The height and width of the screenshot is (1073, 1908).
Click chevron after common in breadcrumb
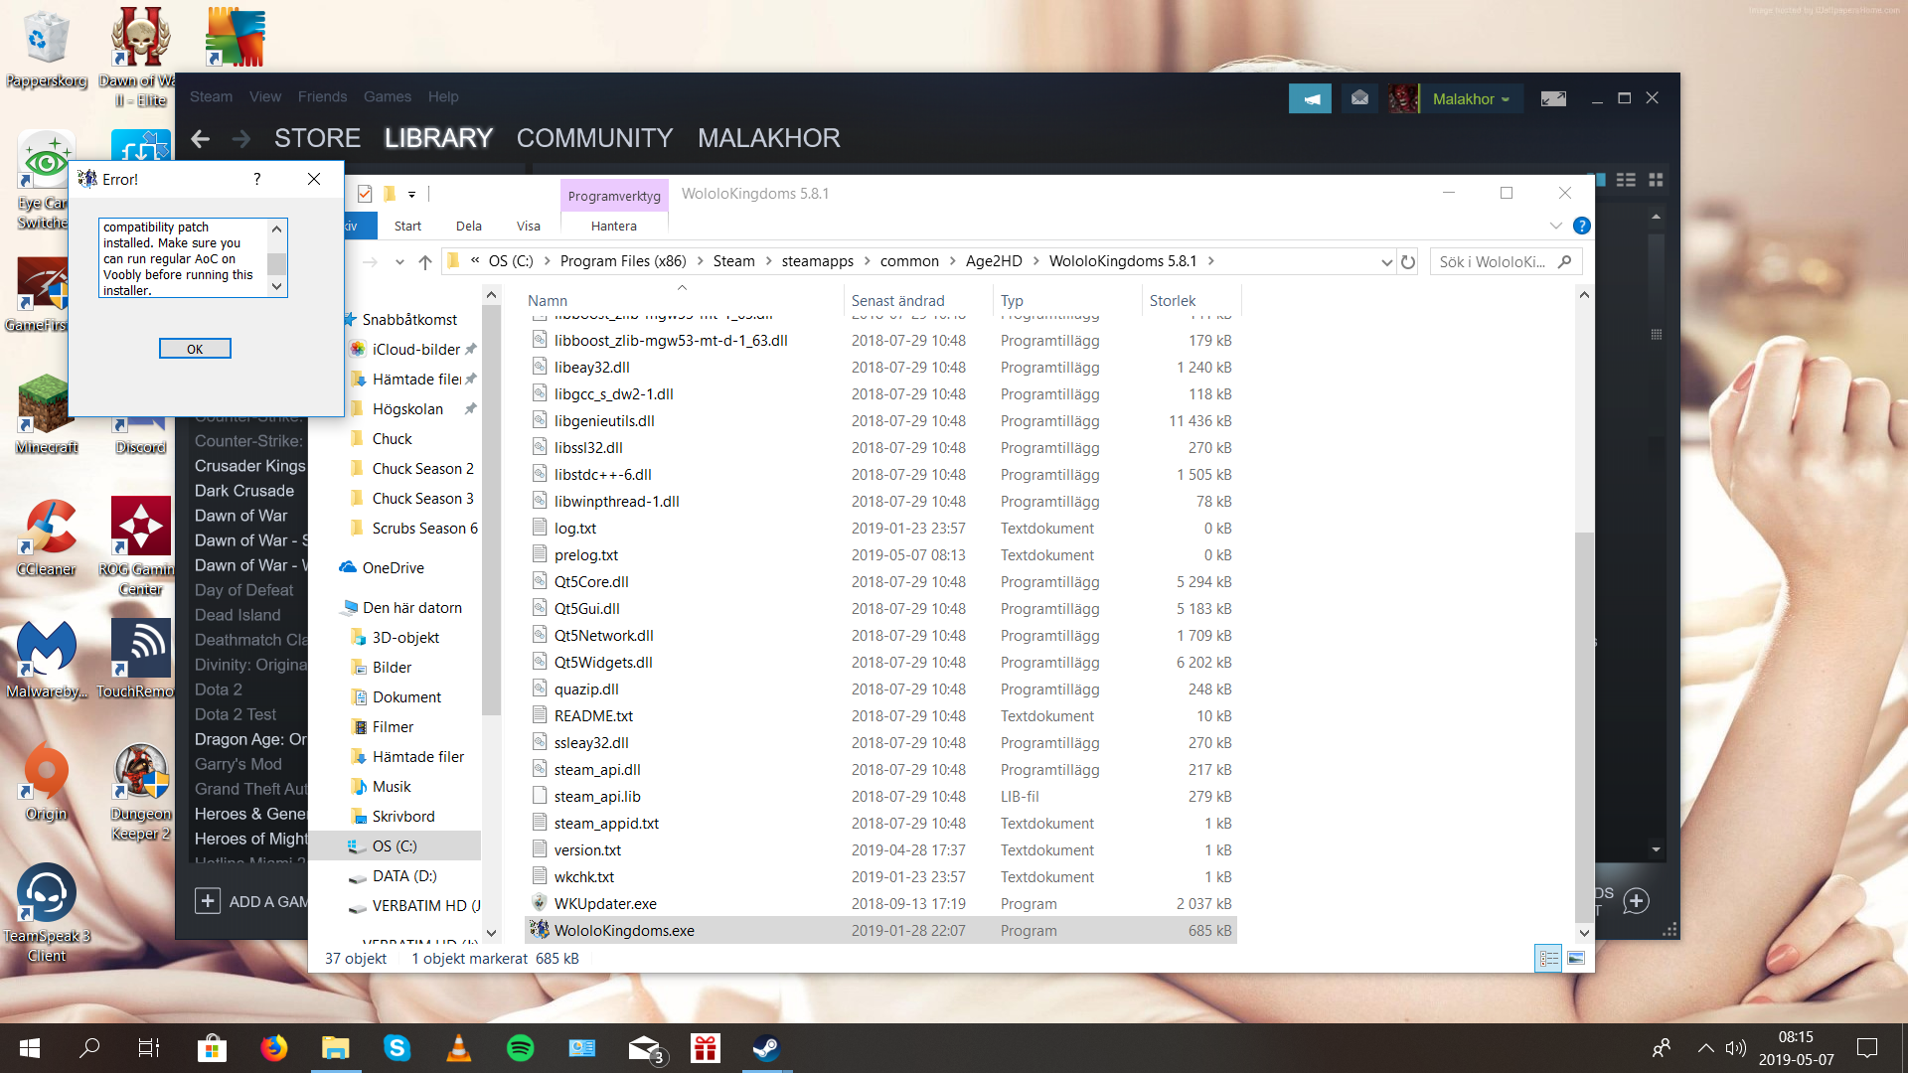[x=953, y=261]
